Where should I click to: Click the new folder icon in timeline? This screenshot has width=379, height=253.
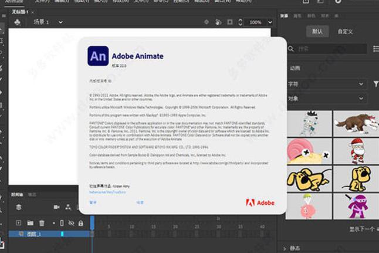click(x=30, y=223)
